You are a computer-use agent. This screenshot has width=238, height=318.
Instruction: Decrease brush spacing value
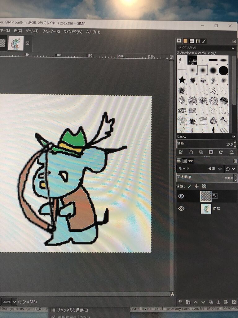[x=235, y=146]
